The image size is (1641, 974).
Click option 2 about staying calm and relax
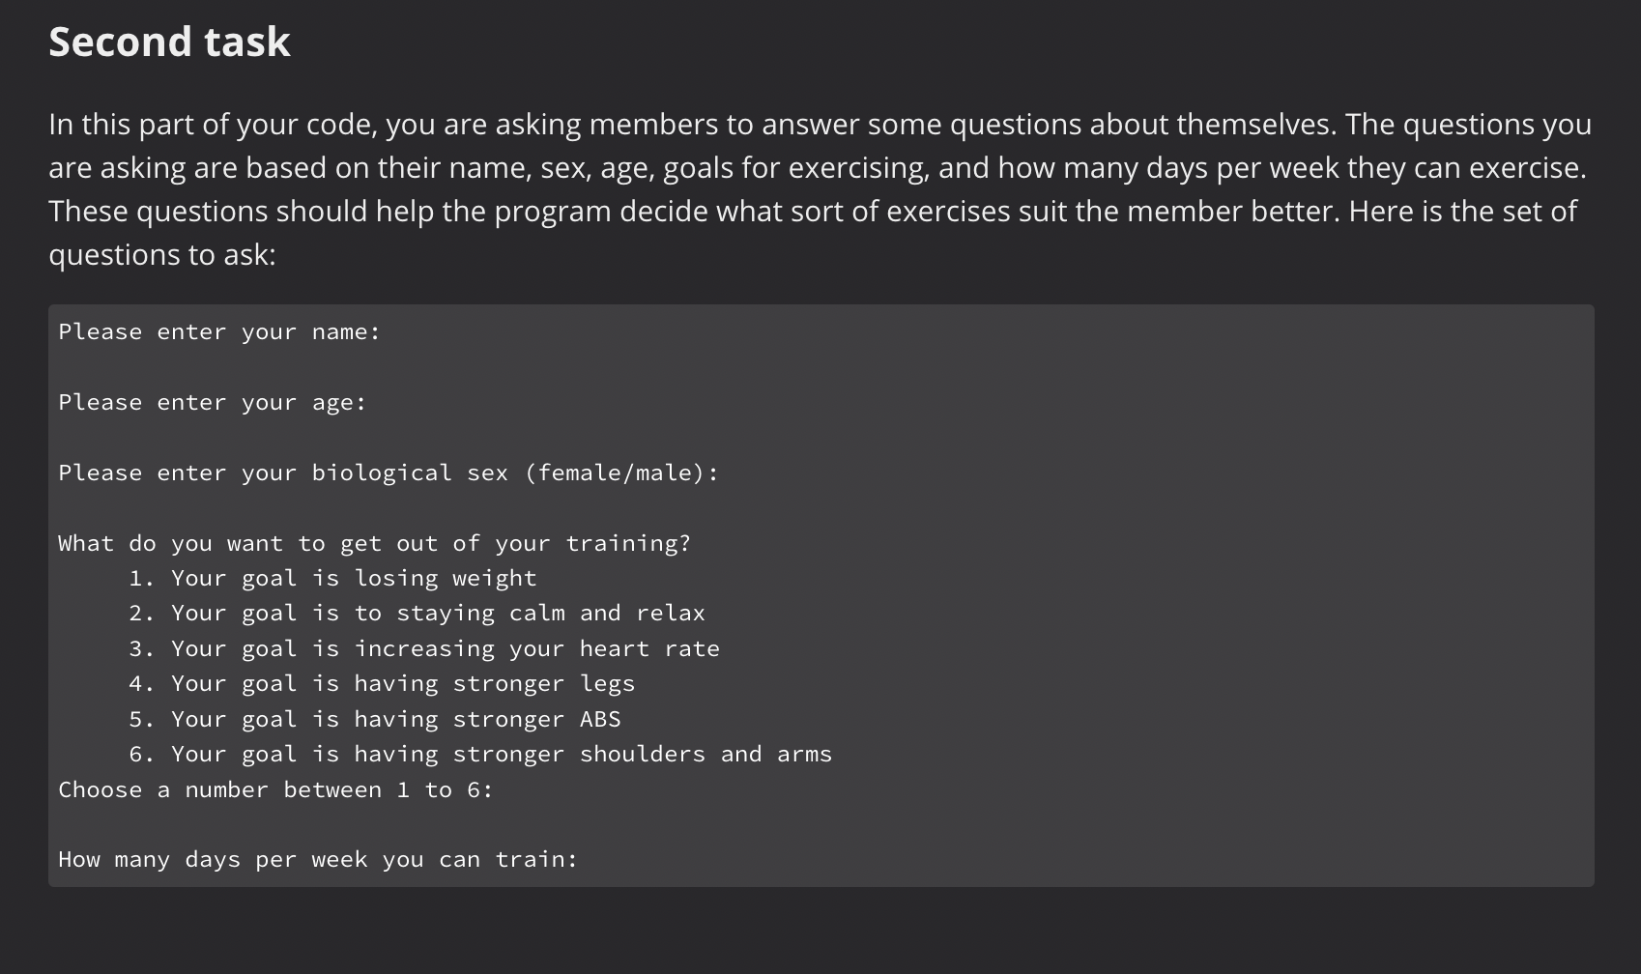point(417,614)
